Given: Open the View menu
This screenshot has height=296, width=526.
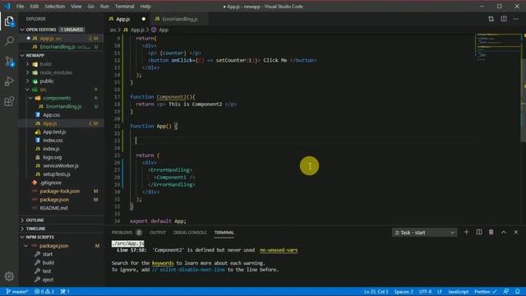Looking at the screenshot, I should [x=76, y=7].
